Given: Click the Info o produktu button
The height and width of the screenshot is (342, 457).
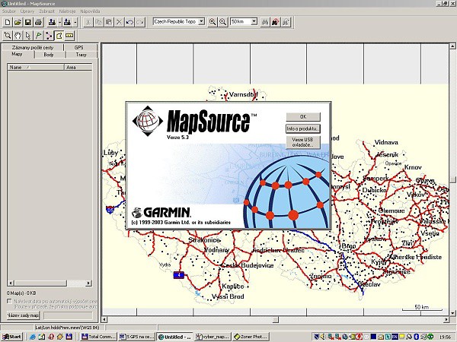Looking at the screenshot, I should (x=303, y=128).
